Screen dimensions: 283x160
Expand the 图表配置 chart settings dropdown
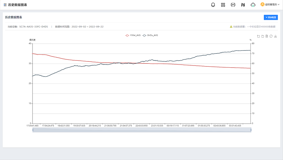point(271,17)
